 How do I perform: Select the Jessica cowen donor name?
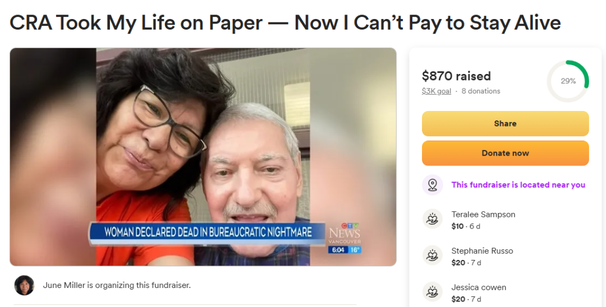tap(479, 287)
